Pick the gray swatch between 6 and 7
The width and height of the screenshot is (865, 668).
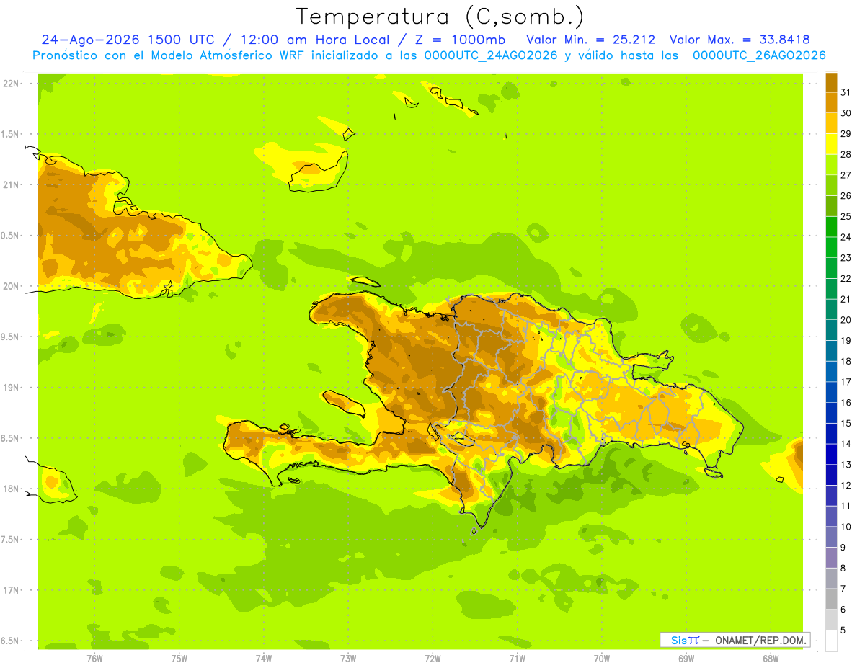pos(831,599)
